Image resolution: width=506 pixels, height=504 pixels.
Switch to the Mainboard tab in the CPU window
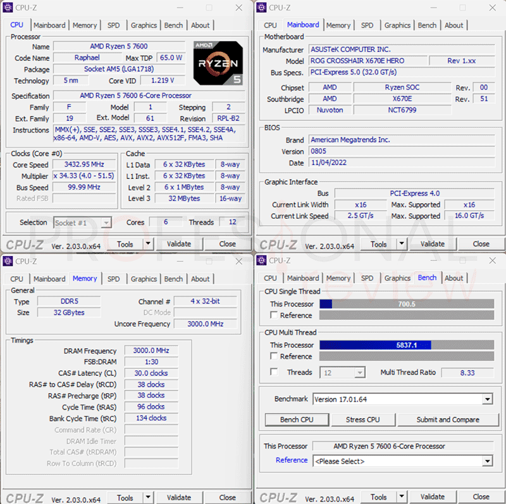[49, 25]
